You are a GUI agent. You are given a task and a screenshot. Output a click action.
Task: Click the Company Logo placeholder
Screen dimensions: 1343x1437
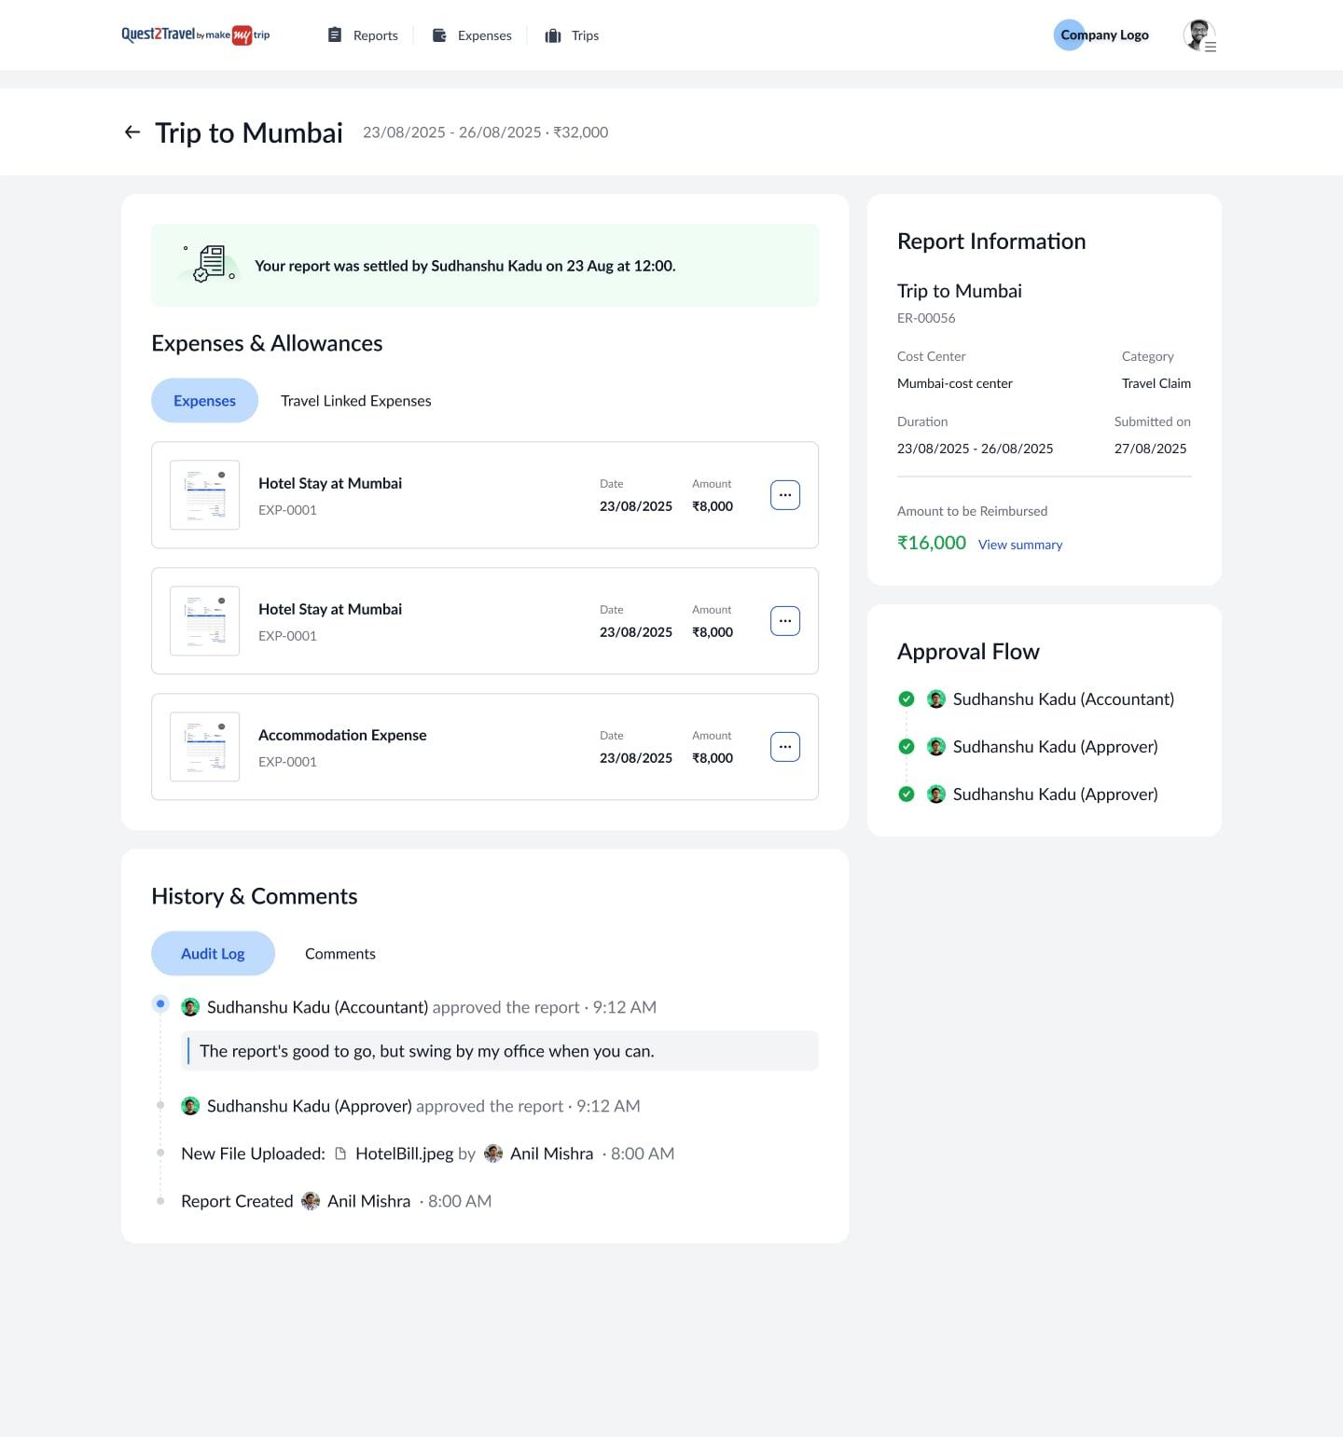(1101, 35)
